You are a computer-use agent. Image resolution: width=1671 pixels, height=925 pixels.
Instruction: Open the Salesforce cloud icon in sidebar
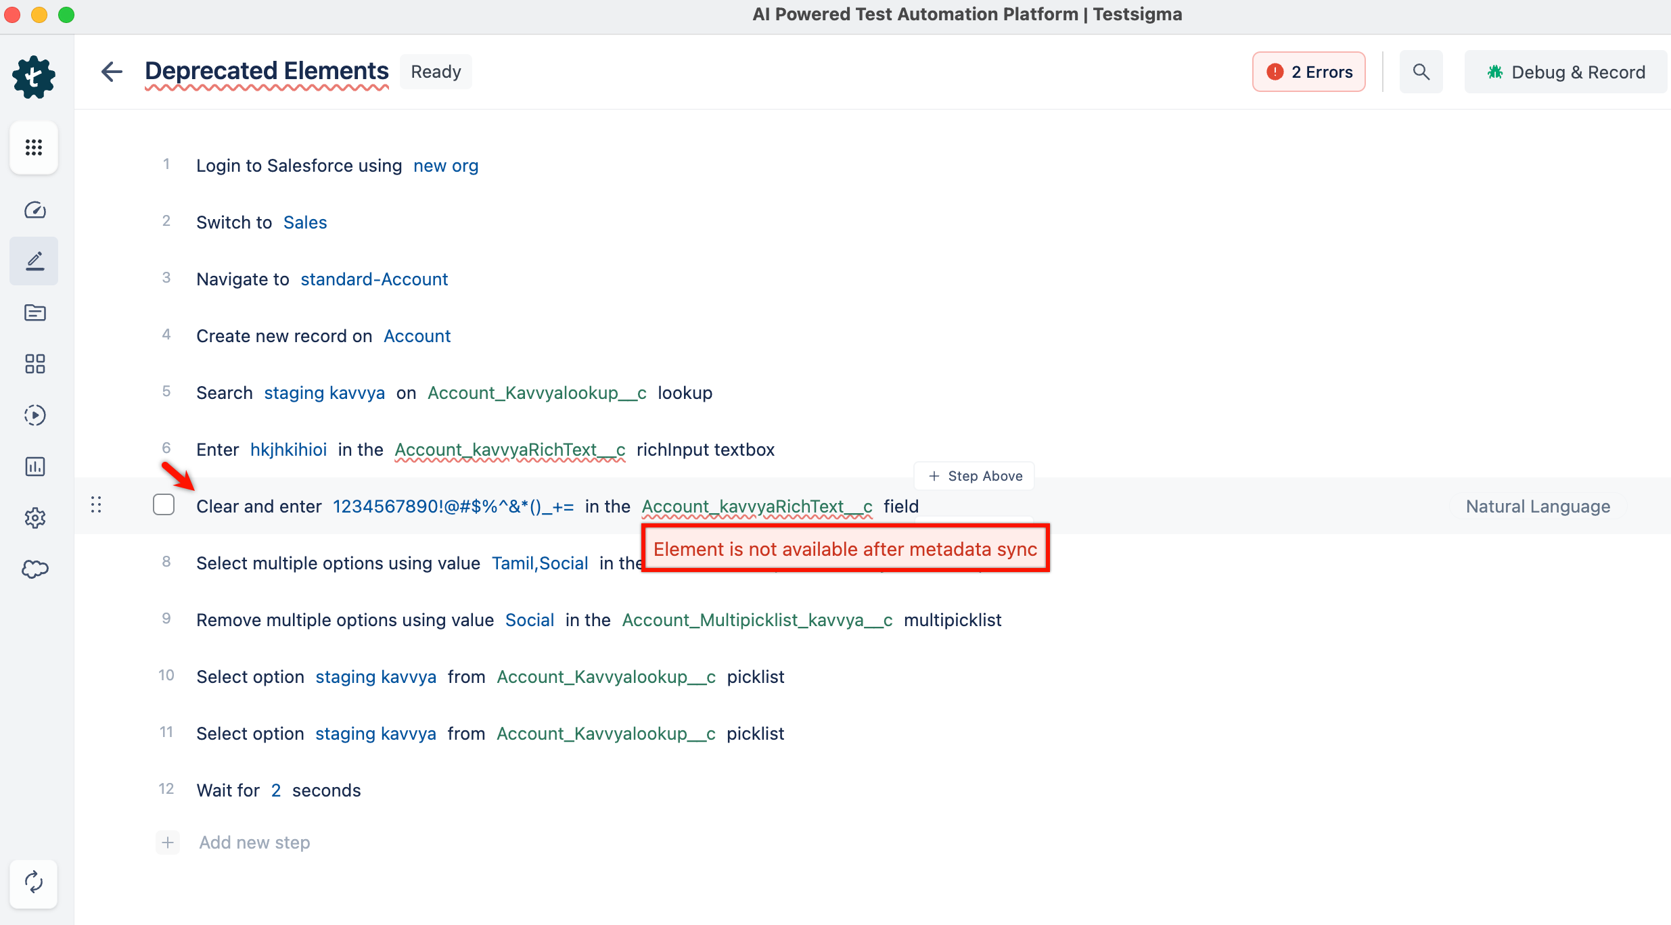pyautogui.click(x=35, y=569)
